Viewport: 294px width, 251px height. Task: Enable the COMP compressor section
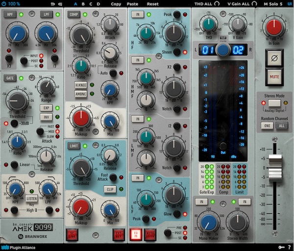pos(74,15)
